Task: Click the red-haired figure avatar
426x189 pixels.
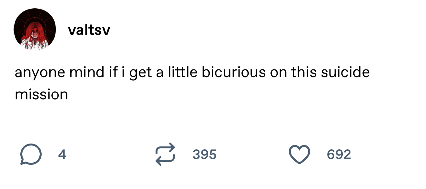Action: pos(35,30)
